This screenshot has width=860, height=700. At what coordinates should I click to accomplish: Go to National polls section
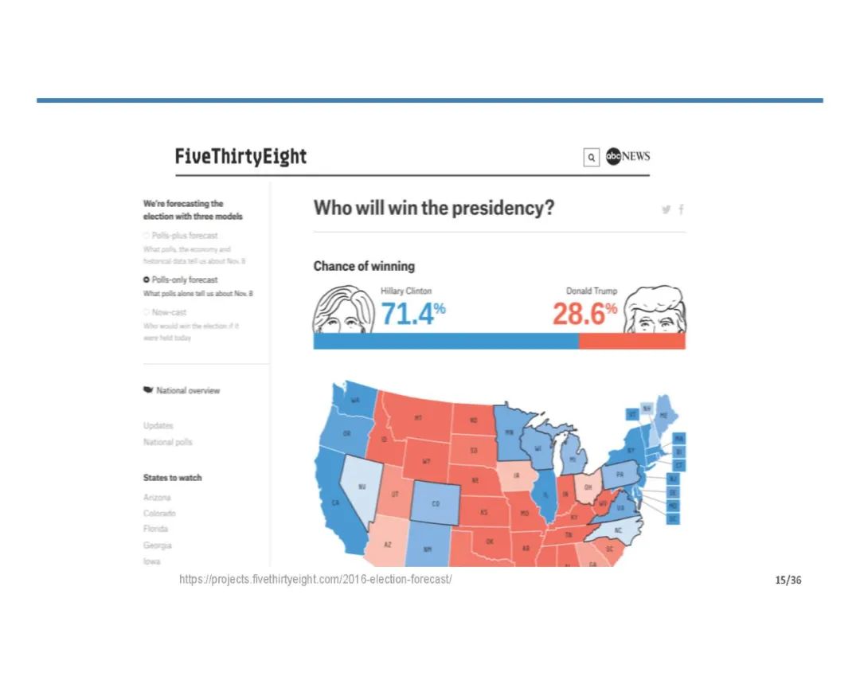pyautogui.click(x=168, y=442)
